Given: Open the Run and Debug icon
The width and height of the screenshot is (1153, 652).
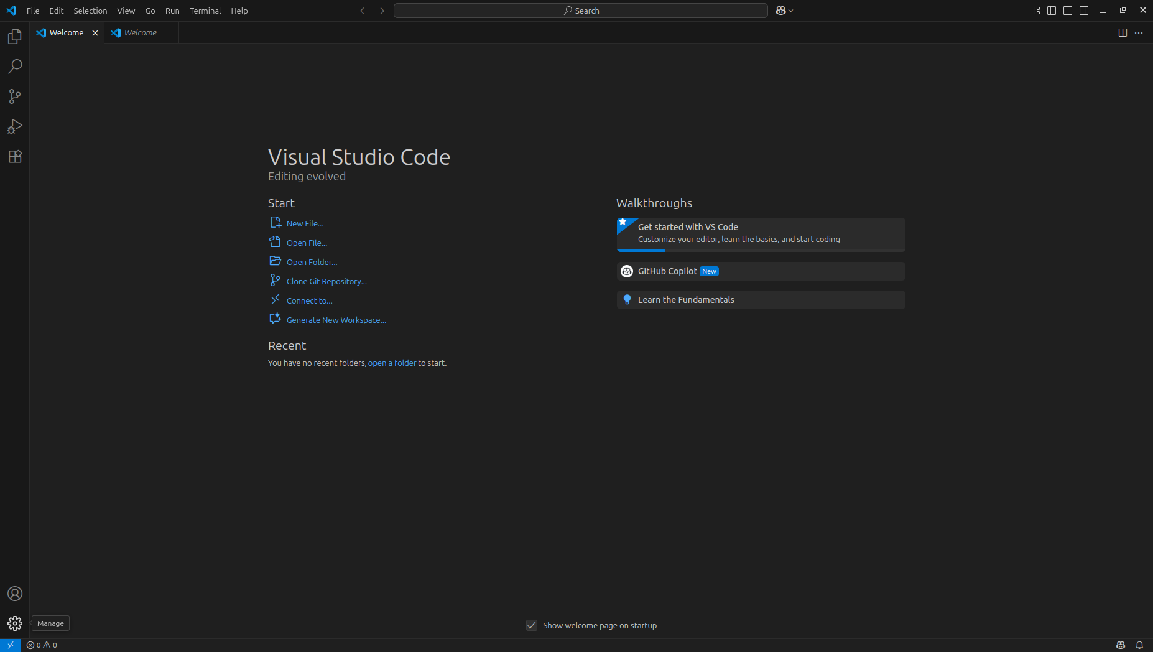Looking at the screenshot, I should (14, 126).
